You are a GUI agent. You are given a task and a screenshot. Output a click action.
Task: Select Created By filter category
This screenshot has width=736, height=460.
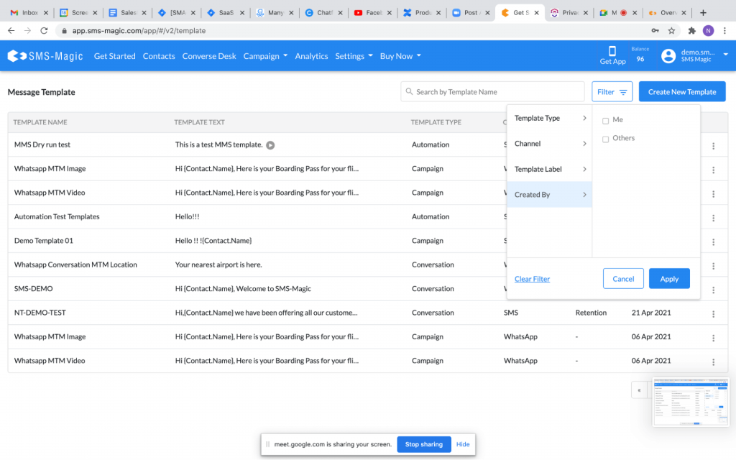click(549, 194)
